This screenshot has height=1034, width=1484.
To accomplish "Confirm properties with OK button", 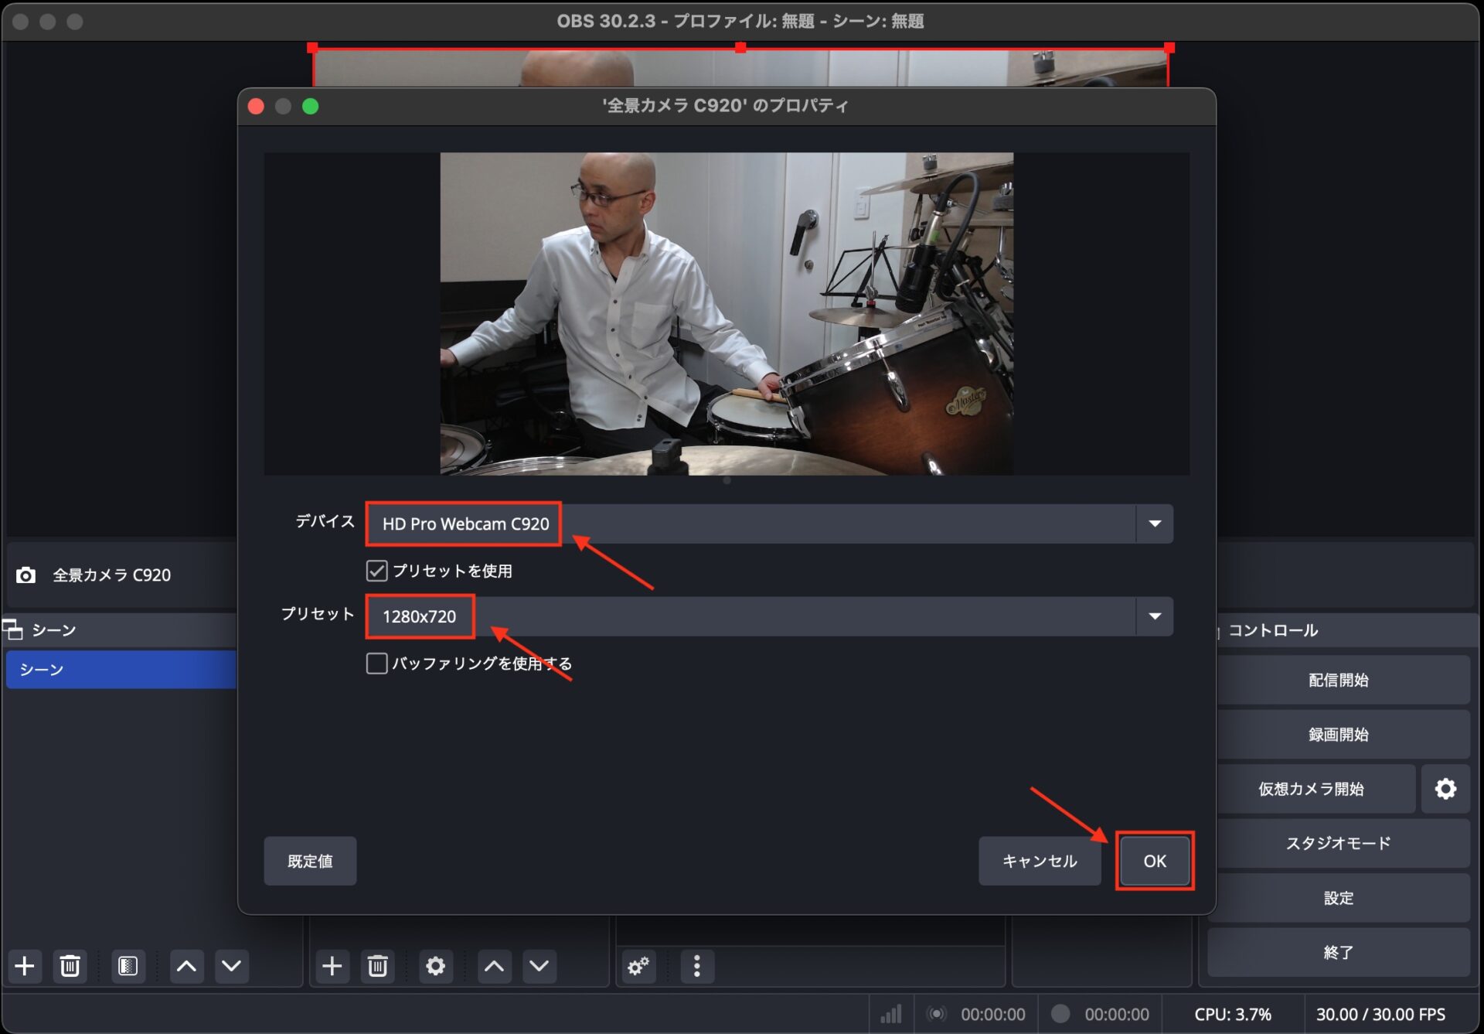I will click(1155, 861).
